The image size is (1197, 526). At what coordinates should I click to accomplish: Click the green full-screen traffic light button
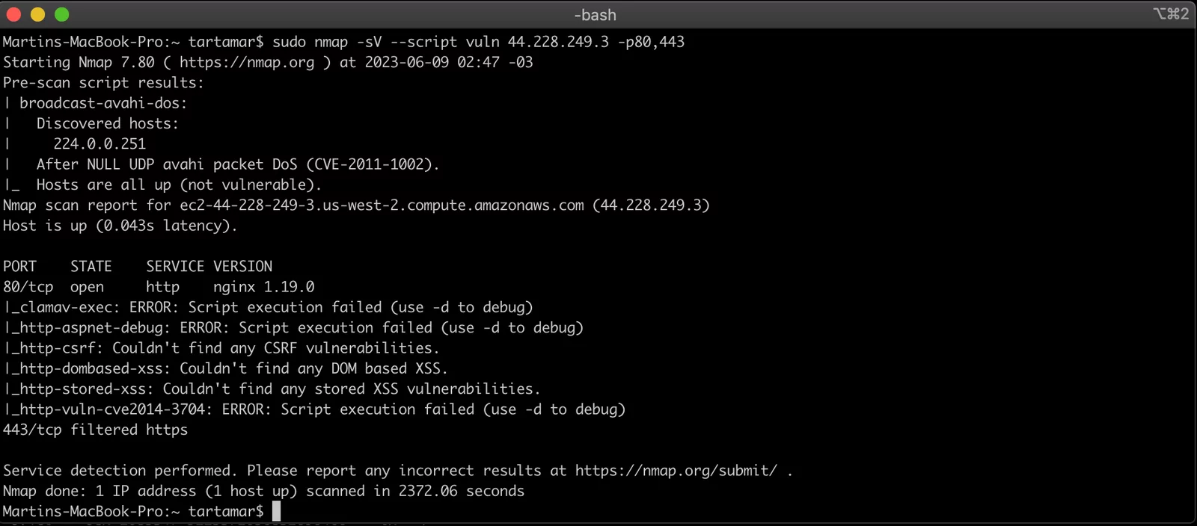click(61, 13)
